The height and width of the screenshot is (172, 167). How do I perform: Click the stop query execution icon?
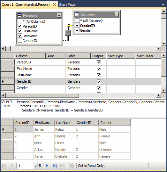pyautogui.click(x=72, y=166)
